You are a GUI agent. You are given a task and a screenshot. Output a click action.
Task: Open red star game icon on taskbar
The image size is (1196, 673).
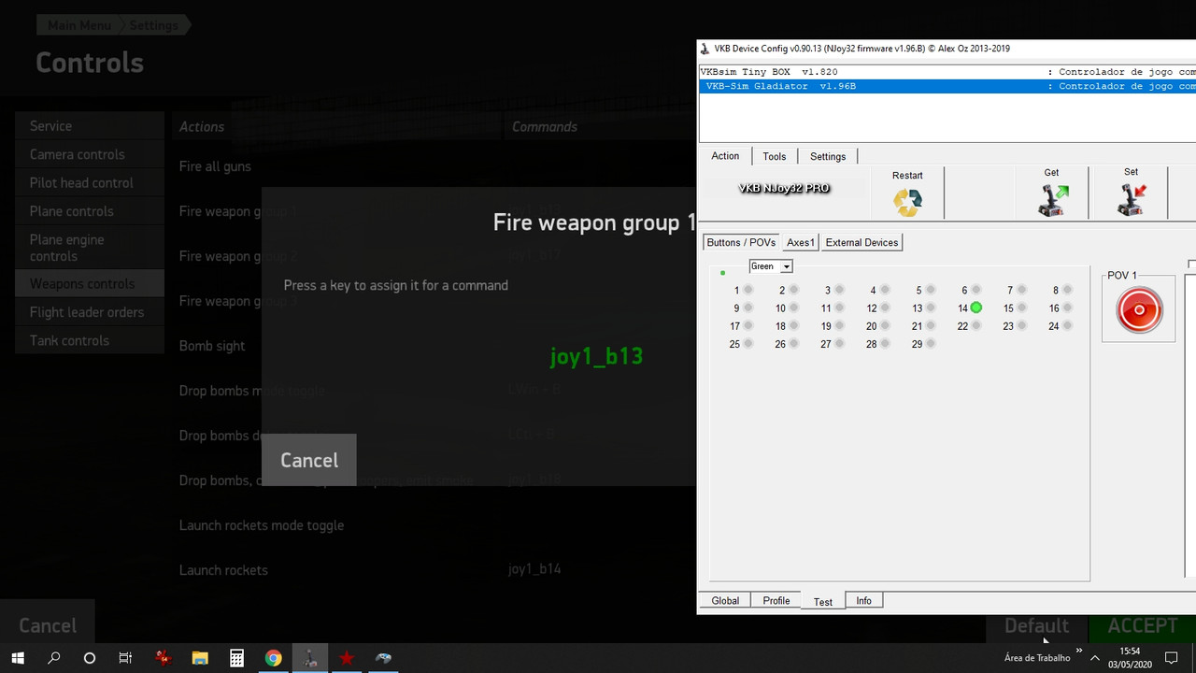(347, 658)
